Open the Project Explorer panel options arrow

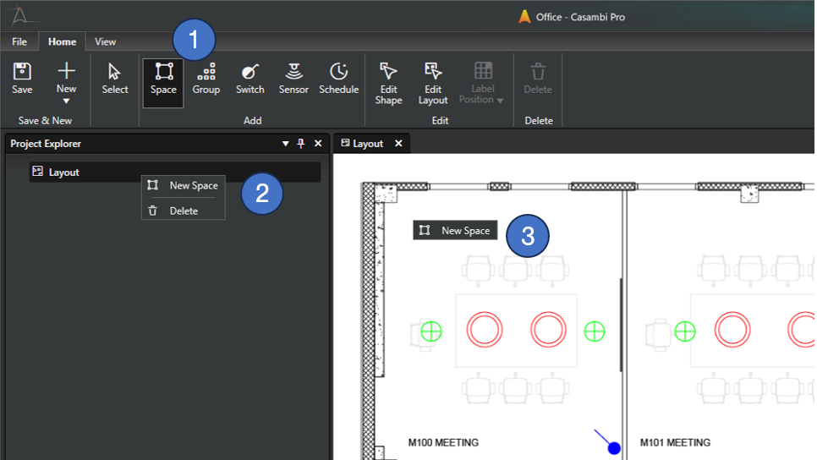(285, 144)
